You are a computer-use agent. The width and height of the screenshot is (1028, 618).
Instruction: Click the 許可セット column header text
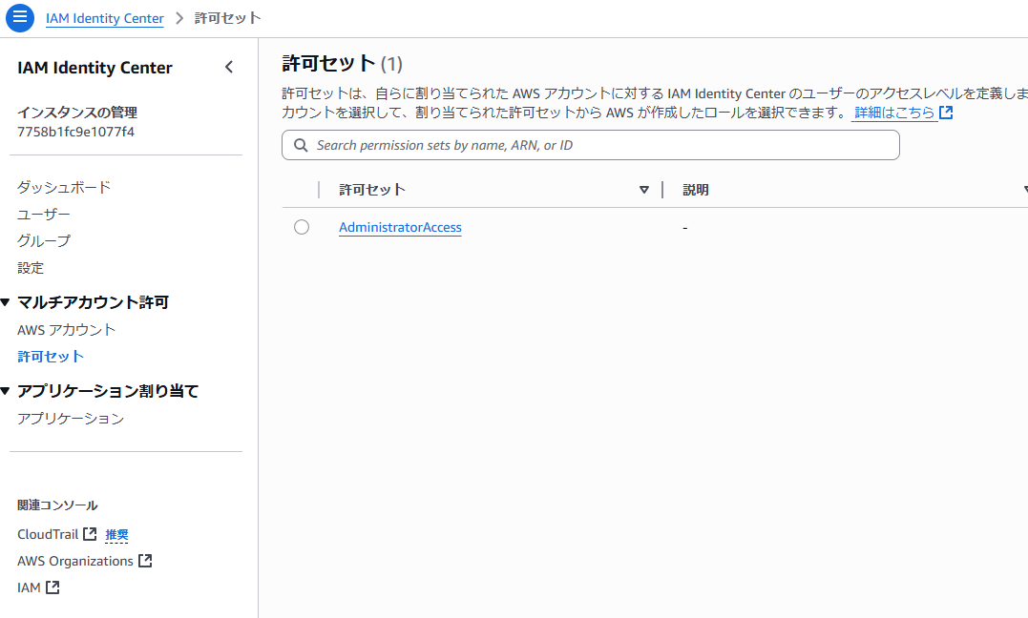pos(371,190)
